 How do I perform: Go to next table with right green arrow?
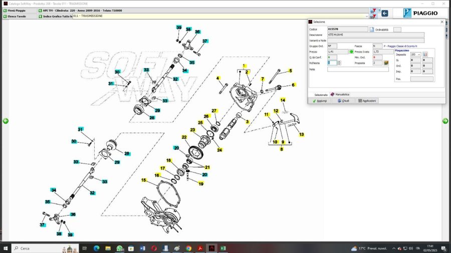click(445, 121)
